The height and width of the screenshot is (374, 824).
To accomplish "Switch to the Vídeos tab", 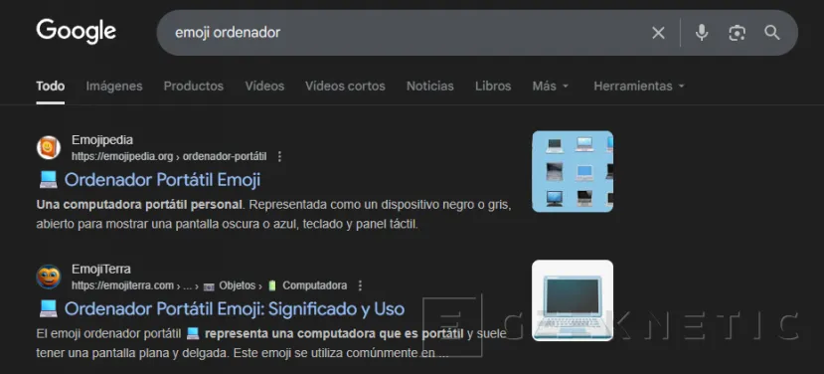I will (x=264, y=87).
